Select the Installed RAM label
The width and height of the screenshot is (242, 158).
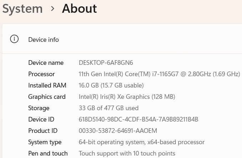pos(47,85)
